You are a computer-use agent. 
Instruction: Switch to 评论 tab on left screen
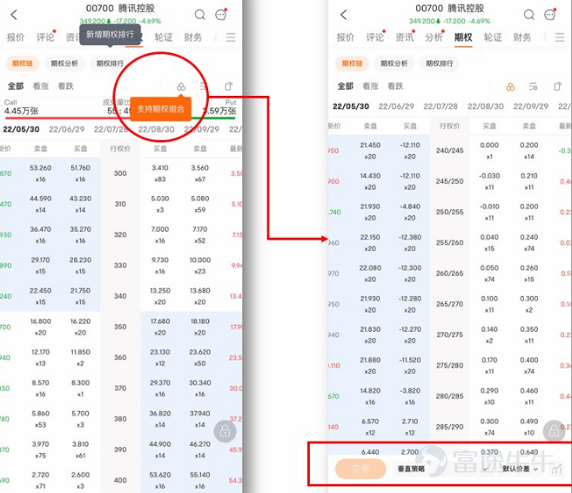pos(45,37)
